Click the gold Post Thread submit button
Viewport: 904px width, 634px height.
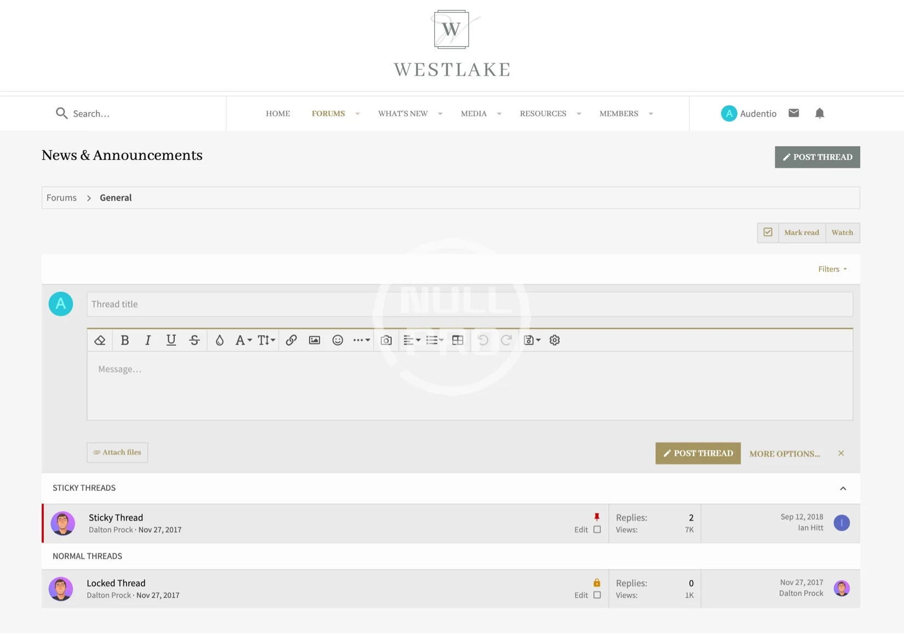point(697,453)
